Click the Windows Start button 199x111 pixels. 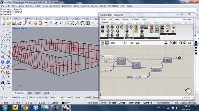coord(5,108)
